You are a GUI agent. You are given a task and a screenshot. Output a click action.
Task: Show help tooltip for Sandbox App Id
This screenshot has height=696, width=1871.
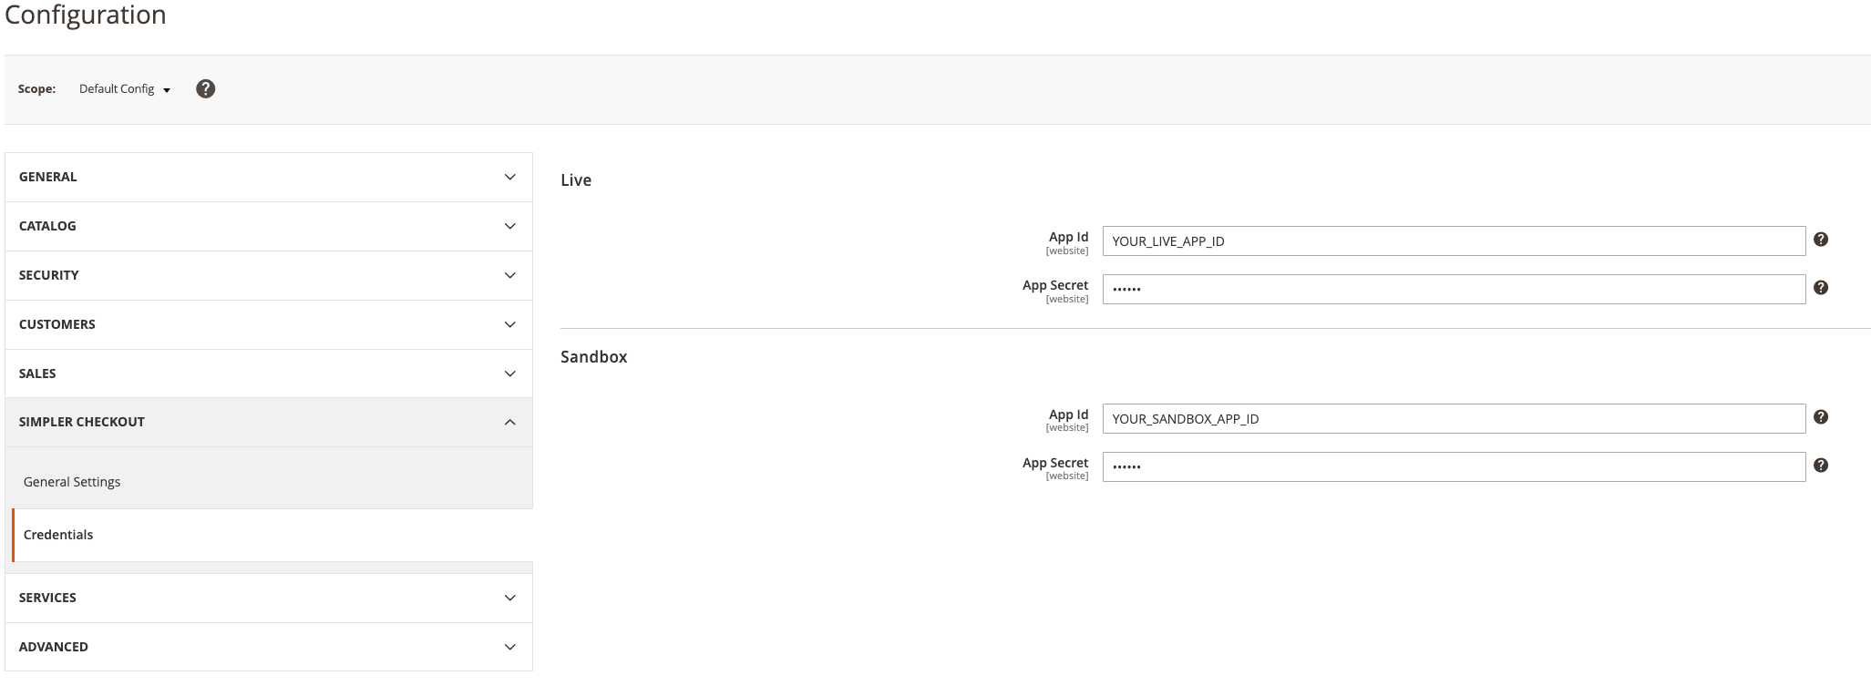pyautogui.click(x=1821, y=417)
